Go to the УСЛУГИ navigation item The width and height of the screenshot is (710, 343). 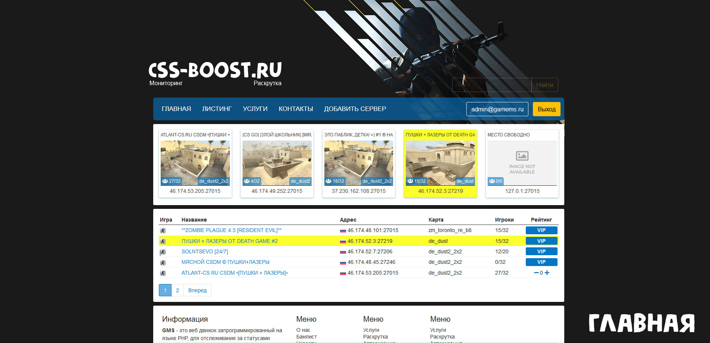click(255, 109)
